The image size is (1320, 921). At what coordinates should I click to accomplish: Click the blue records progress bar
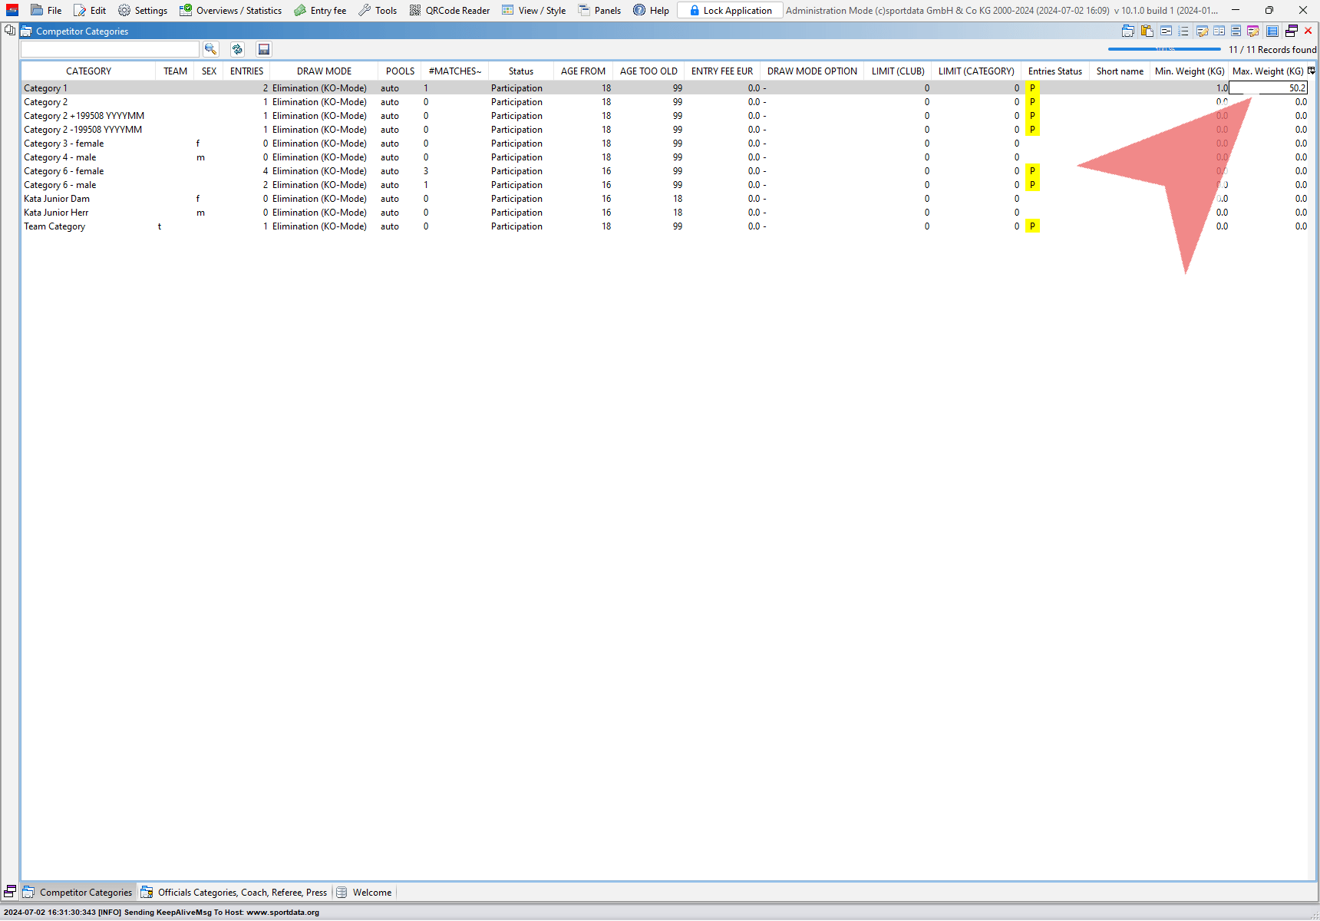pyautogui.click(x=1163, y=49)
